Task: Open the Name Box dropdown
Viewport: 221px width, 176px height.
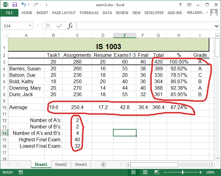Action: [30, 26]
